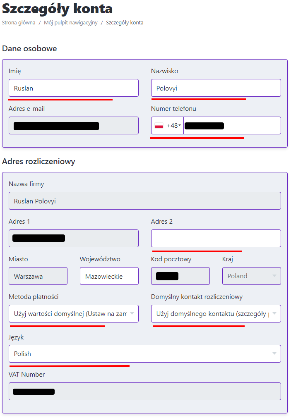
Task: Focus the Imię field containing Ruslan
Action: (x=73, y=88)
